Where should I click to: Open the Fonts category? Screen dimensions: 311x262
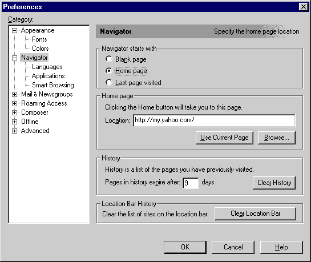[x=39, y=39]
